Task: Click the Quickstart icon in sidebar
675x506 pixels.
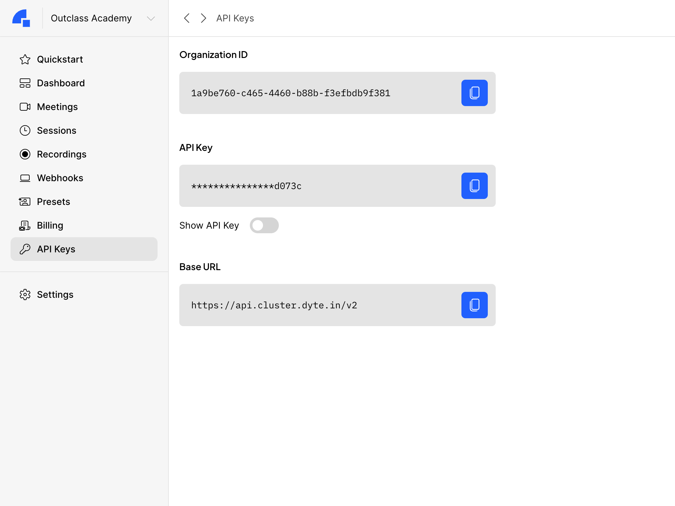Action: (25, 60)
